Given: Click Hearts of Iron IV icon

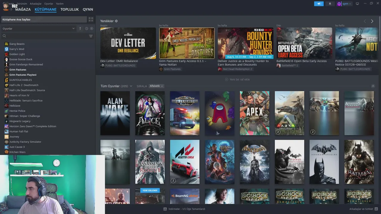Looking at the screenshot, I should [7, 95].
